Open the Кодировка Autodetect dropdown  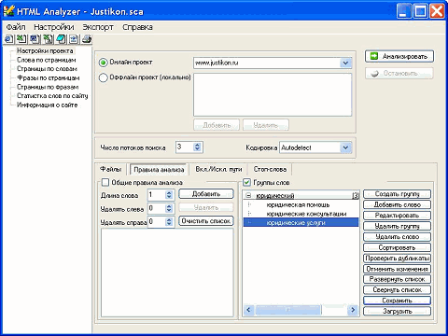345,147
